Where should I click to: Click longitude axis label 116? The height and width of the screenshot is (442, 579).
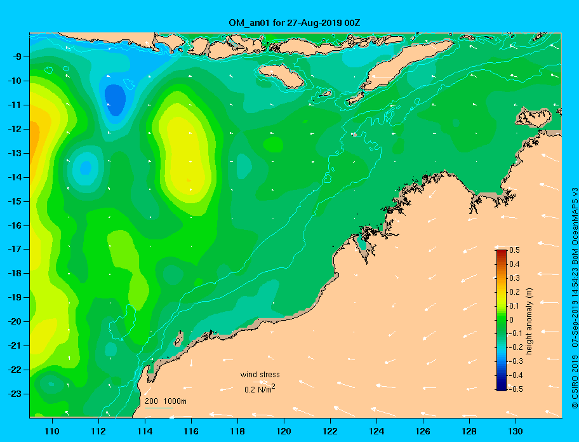coord(191,431)
